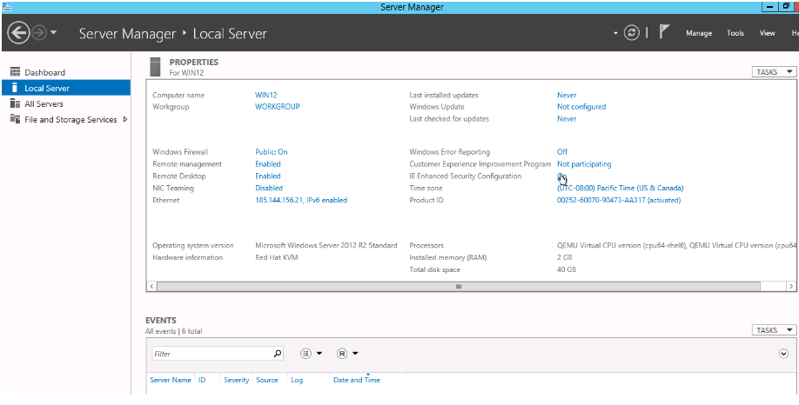Click Remote management Enabled link
Viewport: 799px width, 405px height.
(268, 164)
